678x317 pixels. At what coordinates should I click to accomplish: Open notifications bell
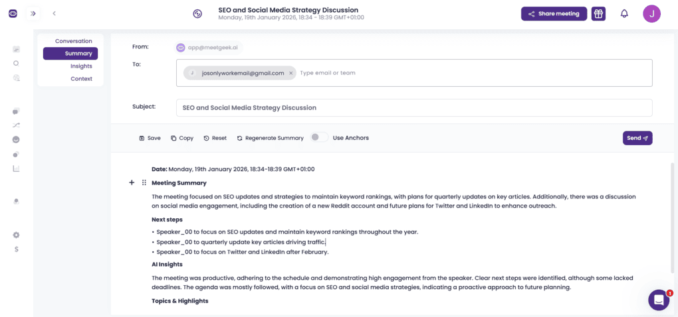pos(624,14)
